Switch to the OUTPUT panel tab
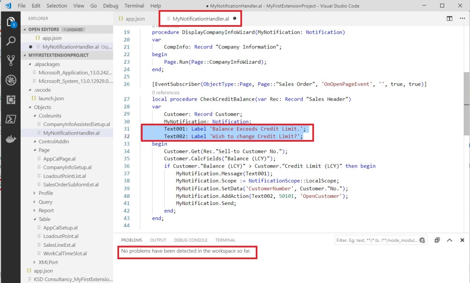Image resolution: width=470 pixels, height=283 pixels. pyautogui.click(x=158, y=240)
